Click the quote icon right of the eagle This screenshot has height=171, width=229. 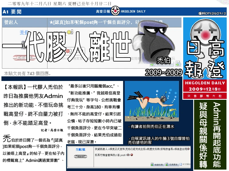(x=178, y=64)
